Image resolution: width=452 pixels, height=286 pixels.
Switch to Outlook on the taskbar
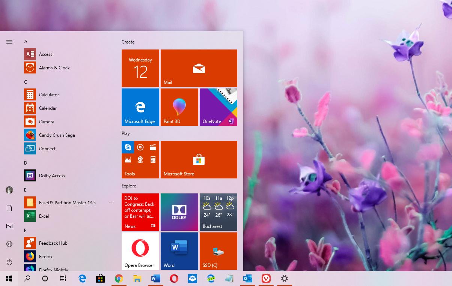click(247, 279)
